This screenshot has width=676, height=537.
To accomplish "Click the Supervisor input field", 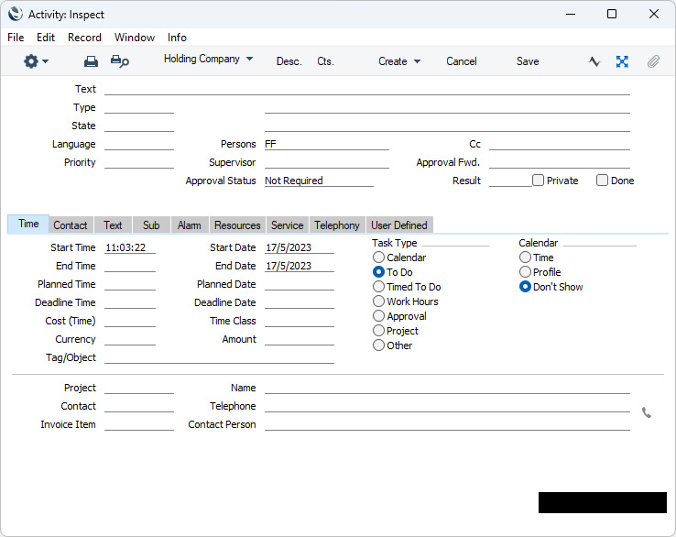I will tap(327, 162).
